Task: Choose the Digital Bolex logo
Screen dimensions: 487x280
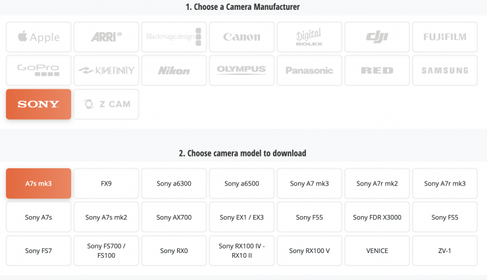Action: tap(309, 37)
